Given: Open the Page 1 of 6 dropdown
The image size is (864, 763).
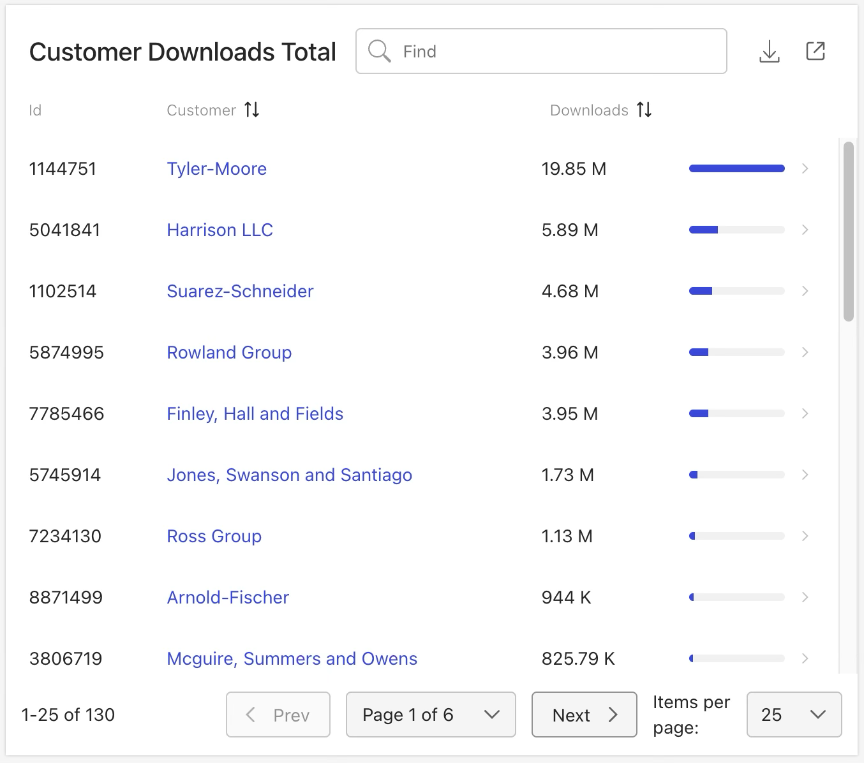Looking at the screenshot, I should 431,715.
